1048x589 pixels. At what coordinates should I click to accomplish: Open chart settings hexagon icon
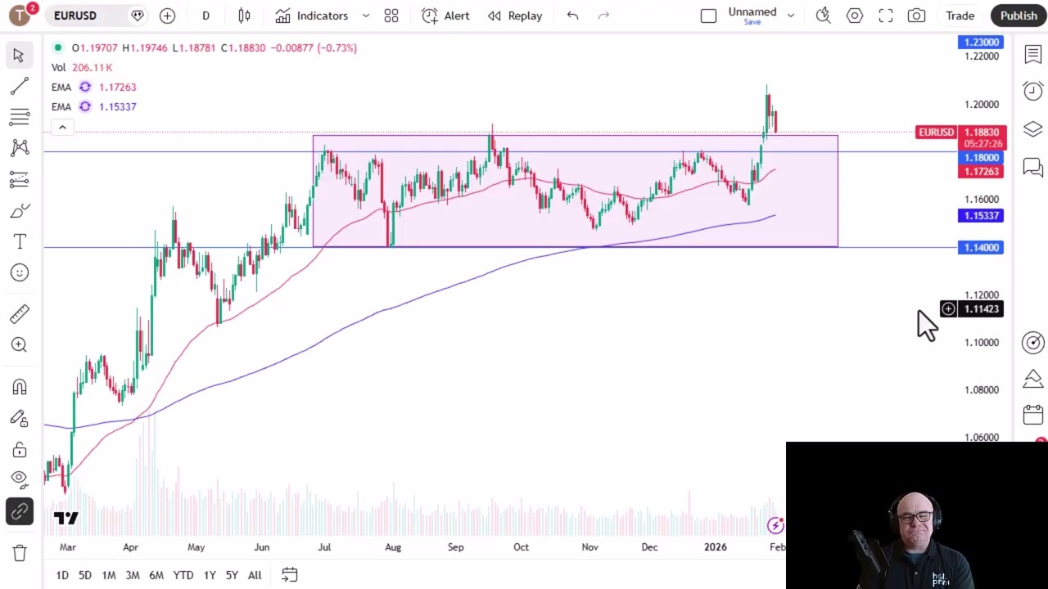854,16
